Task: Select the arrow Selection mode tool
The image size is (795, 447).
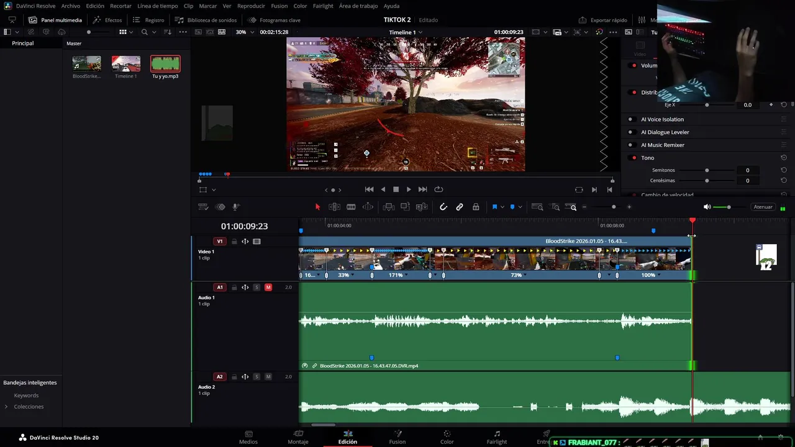Action: pyautogui.click(x=317, y=207)
